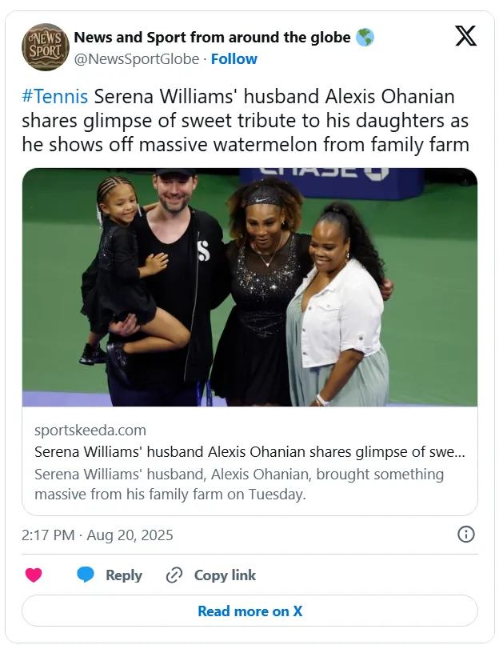Click the chain link icon
The height and width of the screenshot is (645, 499).
[174, 575]
